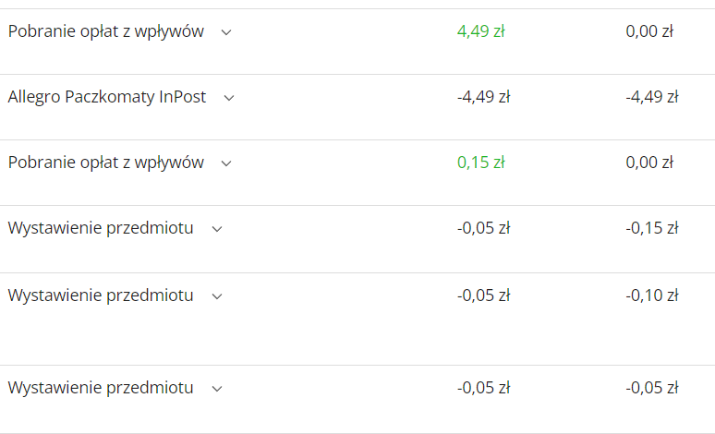Select Wystawienie przedmiotu label with -0,15 zł balance
This screenshot has height=434, width=715.
point(101,228)
